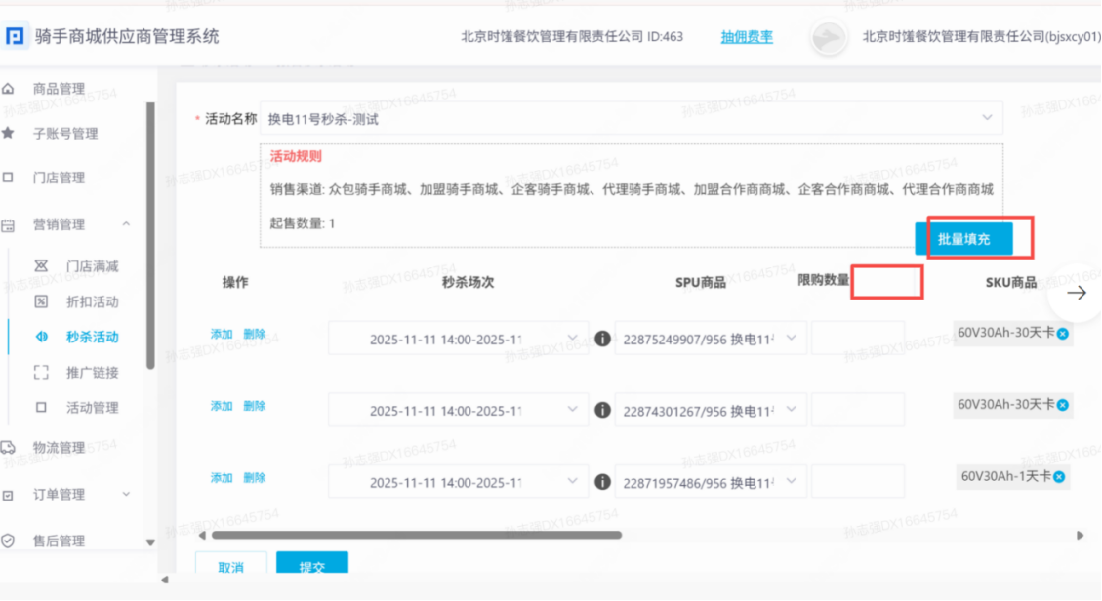
Task: Click the 骑手商城 logo icon
Action: pos(16,37)
